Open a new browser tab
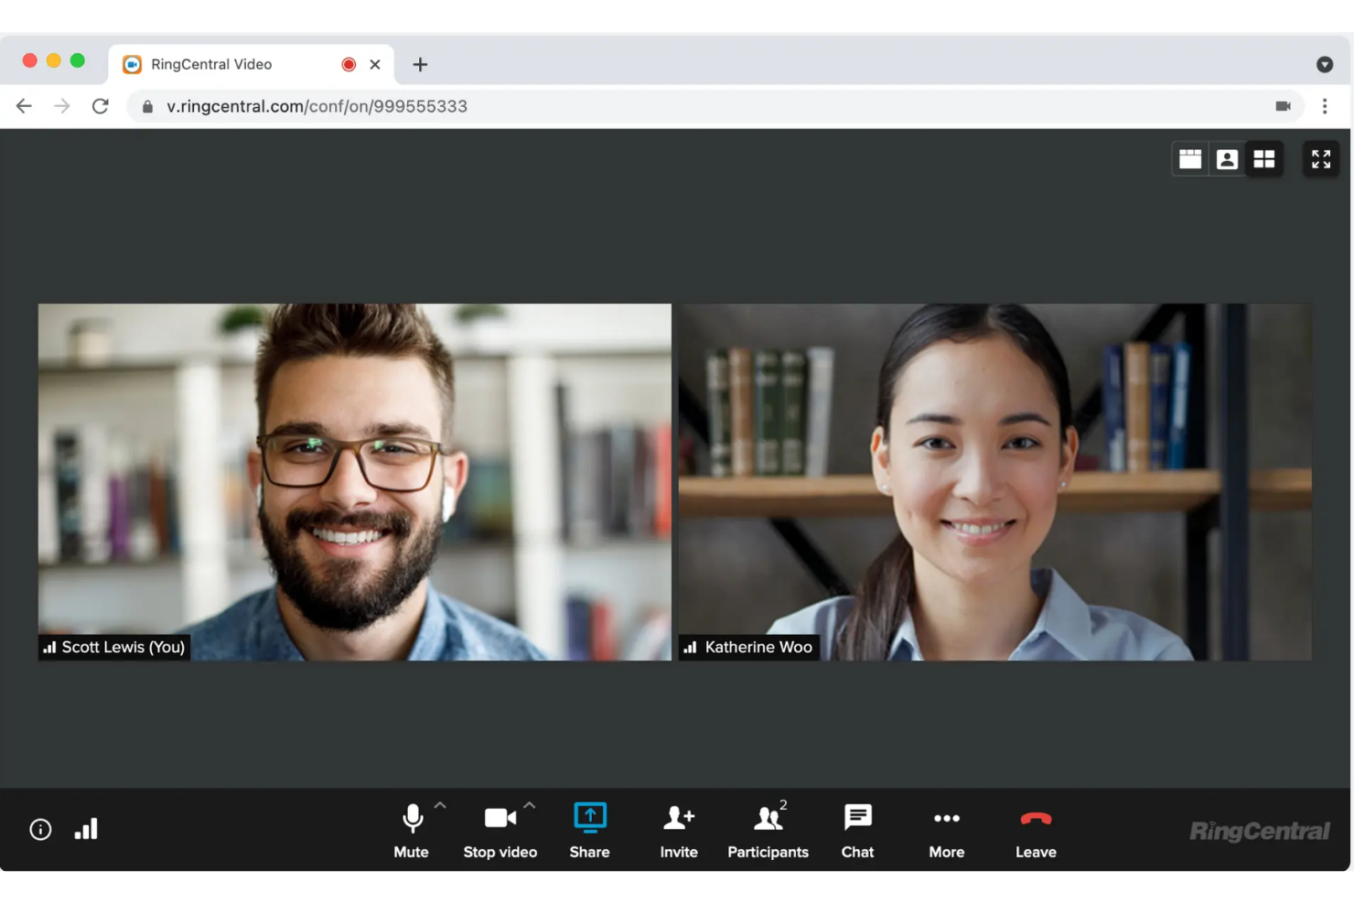Viewport: 1354px width, 903px height. pyautogui.click(x=420, y=64)
